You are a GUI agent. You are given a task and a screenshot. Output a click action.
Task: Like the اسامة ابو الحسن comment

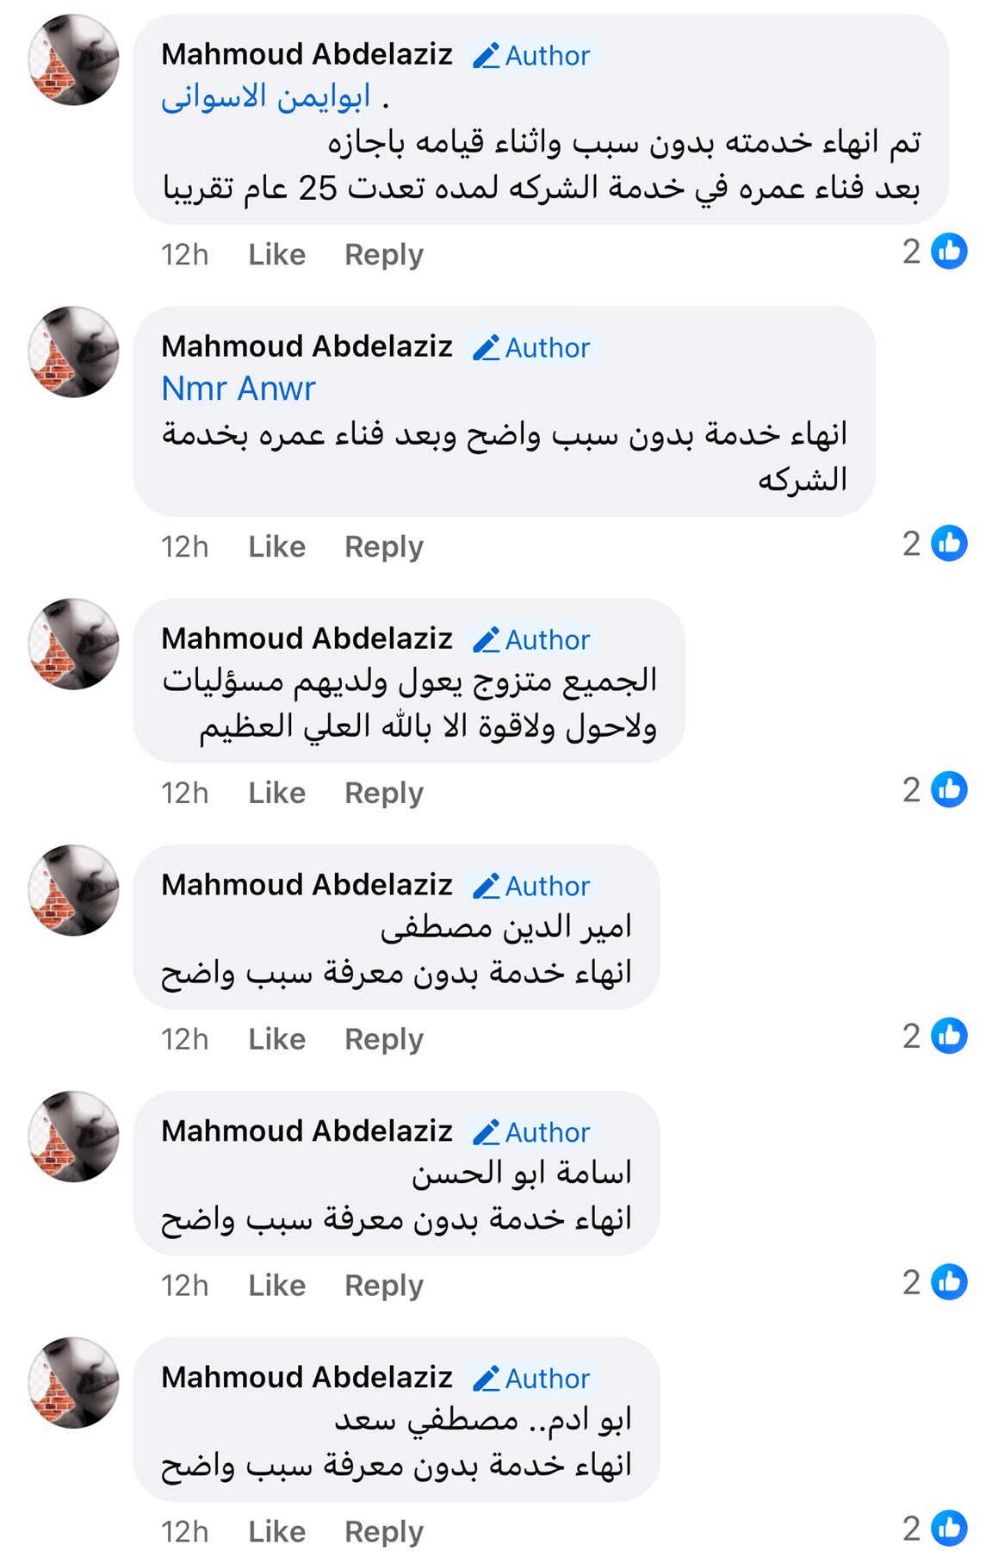(x=276, y=1286)
